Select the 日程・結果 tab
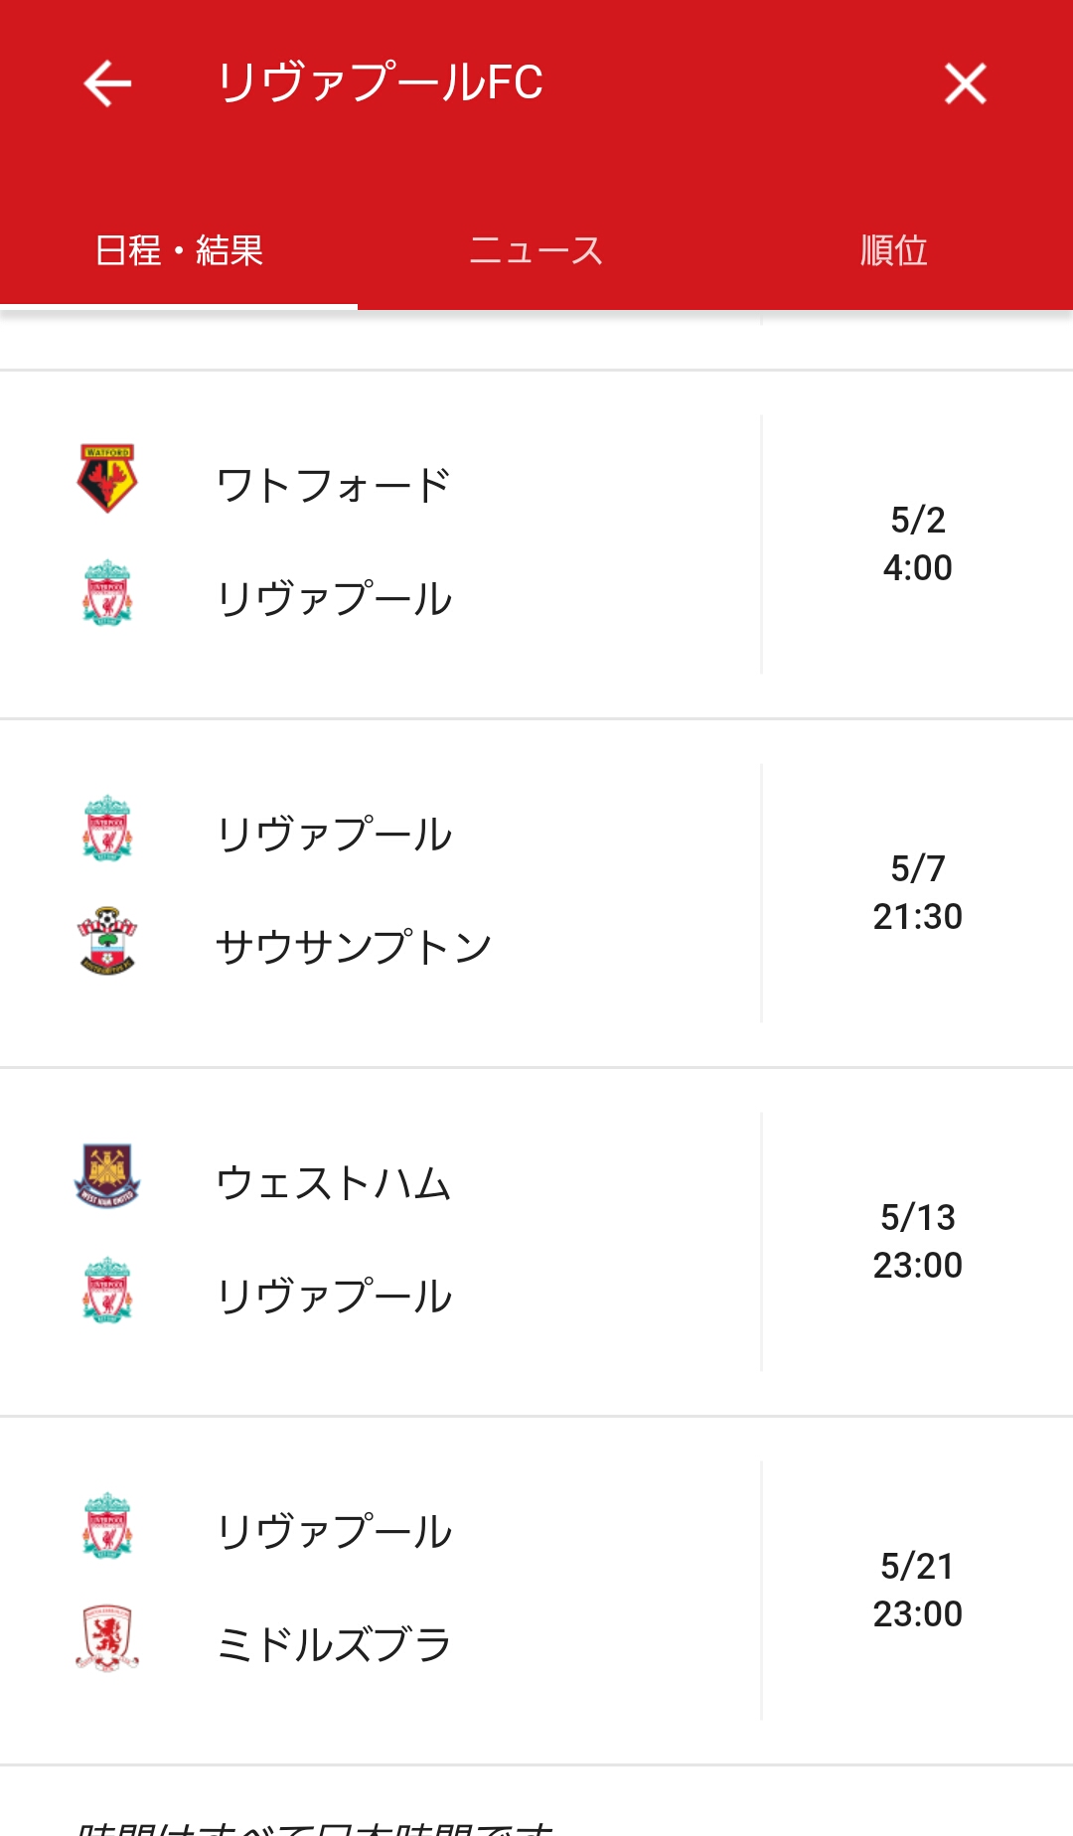This screenshot has width=1073, height=1836. (x=179, y=250)
